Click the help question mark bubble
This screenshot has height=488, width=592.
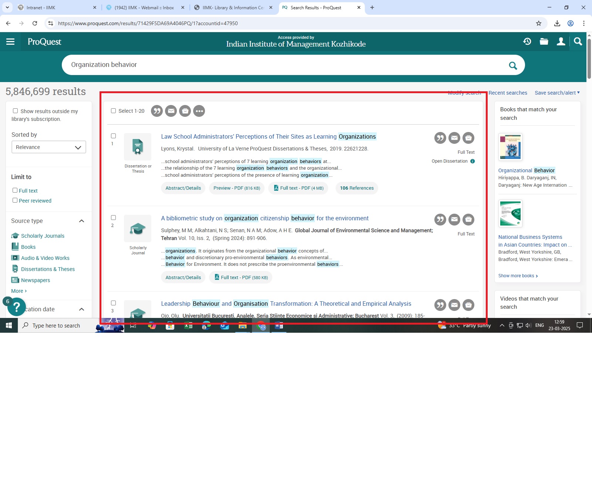point(16,307)
